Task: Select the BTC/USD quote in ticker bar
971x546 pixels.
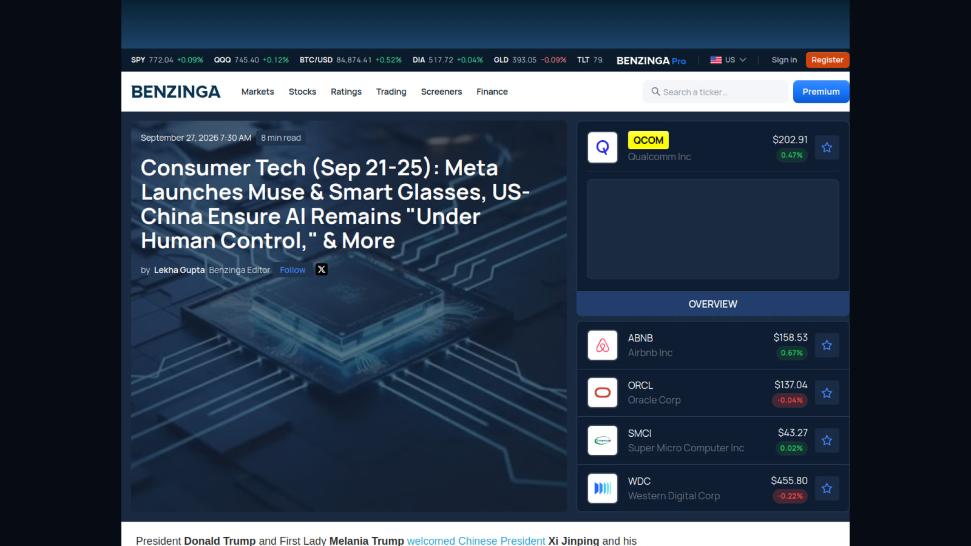Action: pyautogui.click(x=351, y=60)
